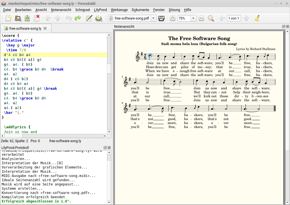Open the Hilfe menu
This screenshot has height=205, width=290.
pos(187,10)
